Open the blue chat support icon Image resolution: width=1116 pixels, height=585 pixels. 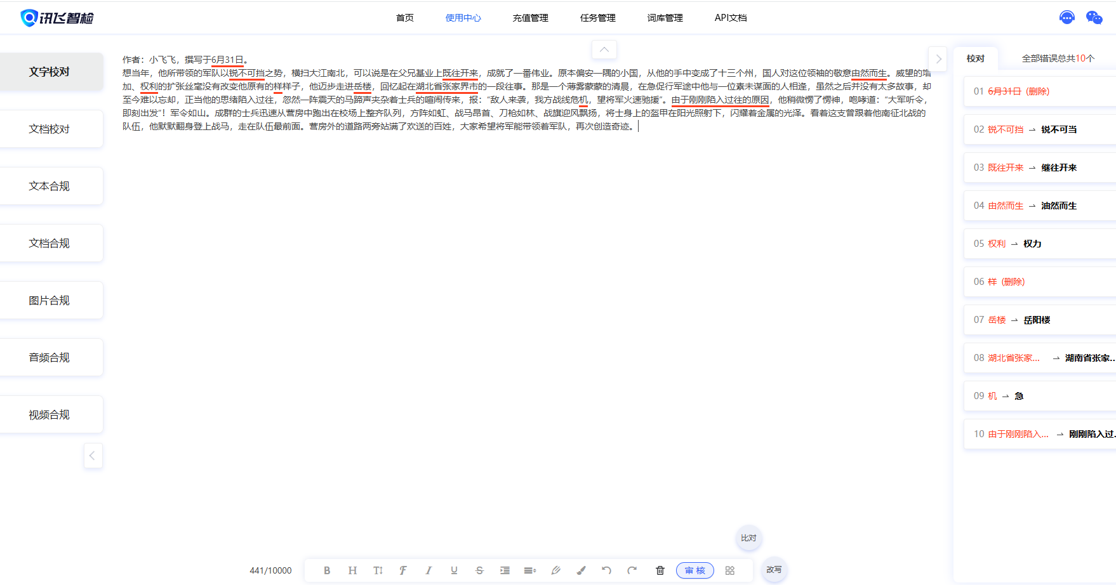pyautogui.click(x=1067, y=18)
